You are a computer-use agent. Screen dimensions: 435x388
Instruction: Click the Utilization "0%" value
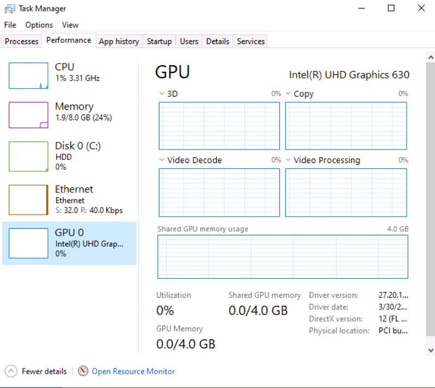(165, 310)
